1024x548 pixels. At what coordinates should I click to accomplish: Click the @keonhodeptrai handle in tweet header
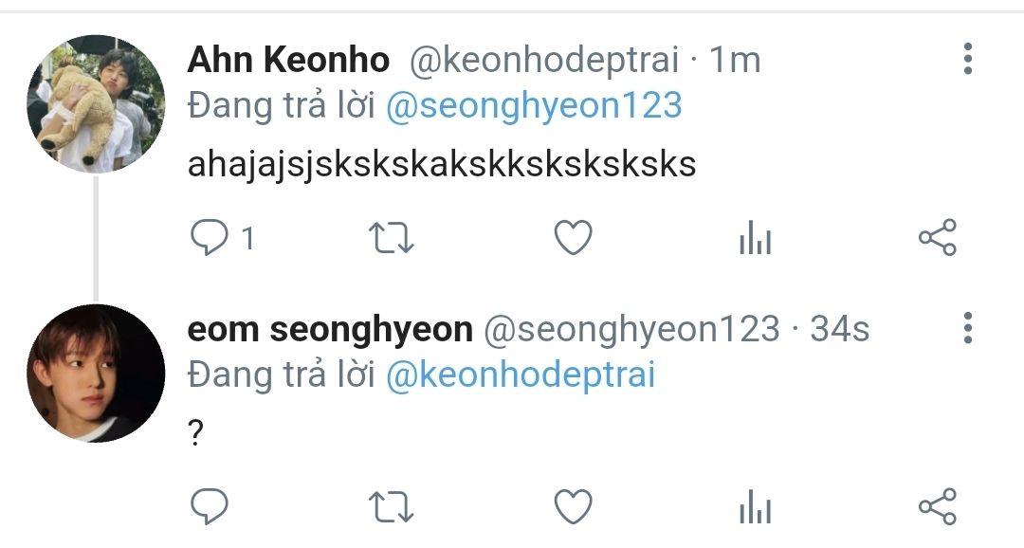544,60
